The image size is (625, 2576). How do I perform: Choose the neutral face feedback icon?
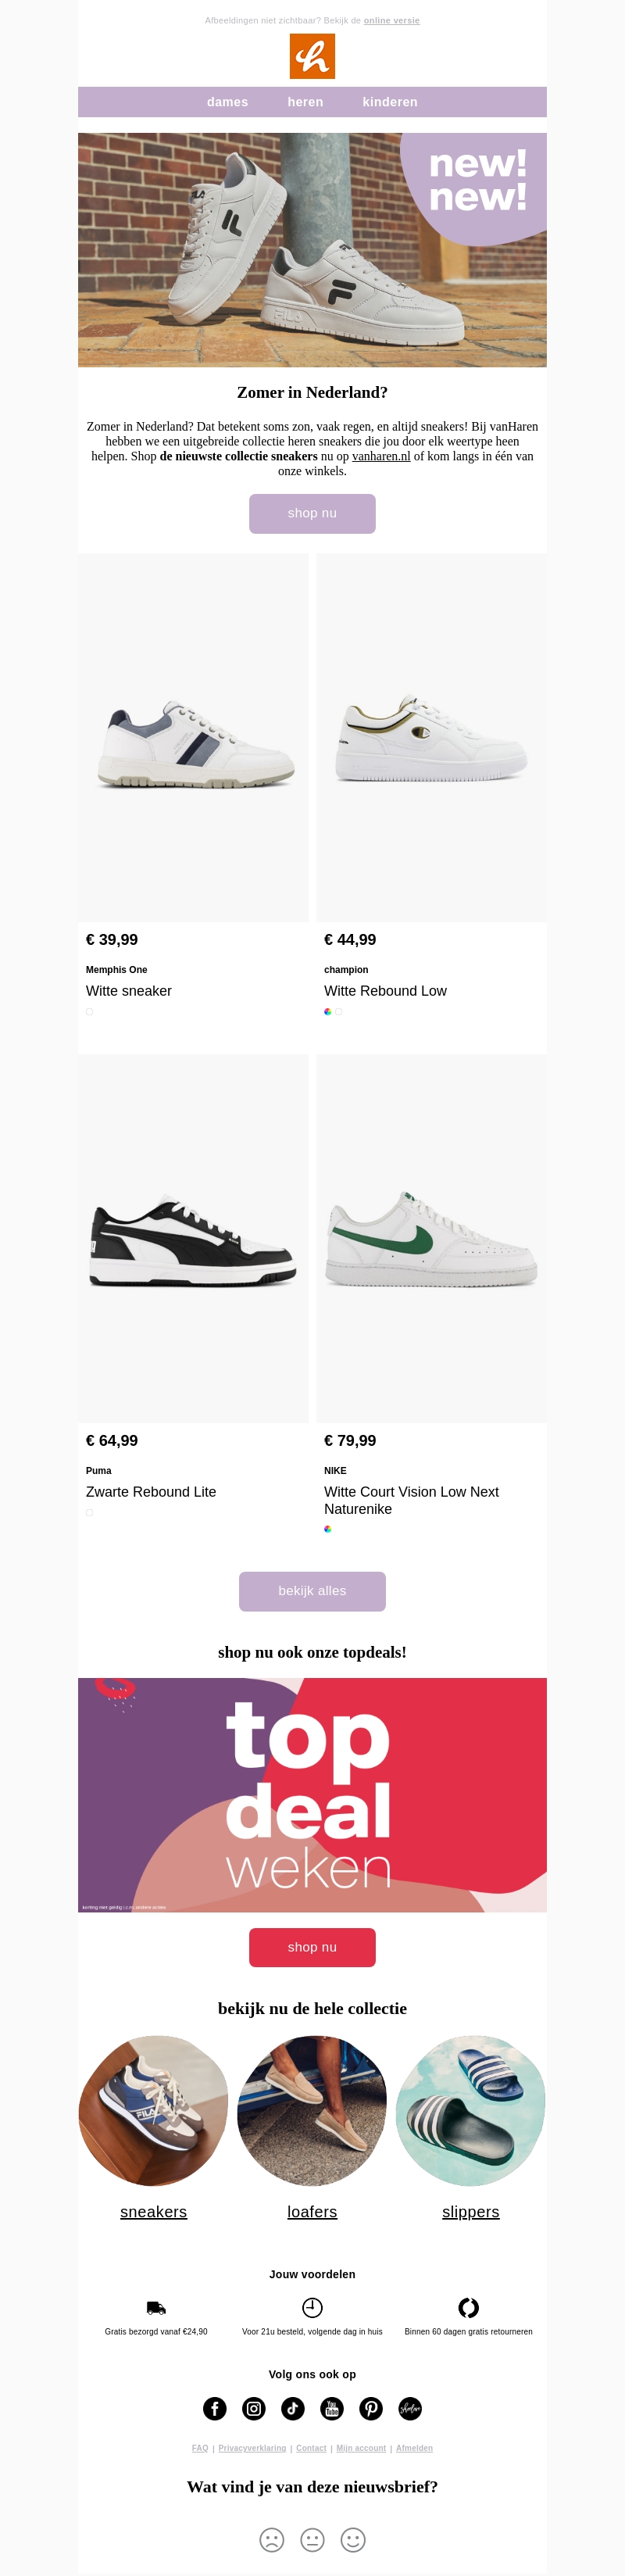[313, 2539]
